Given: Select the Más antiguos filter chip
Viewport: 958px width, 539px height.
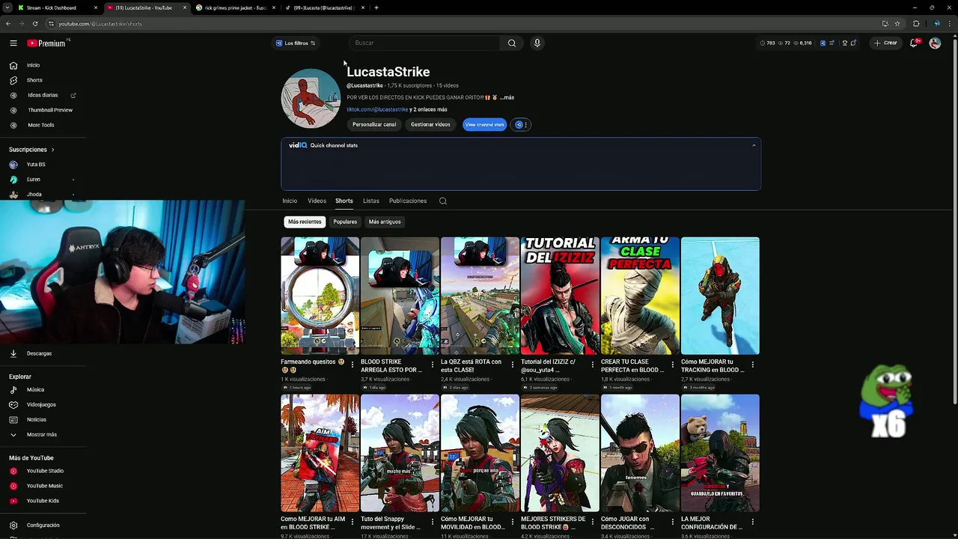Looking at the screenshot, I should pyautogui.click(x=385, y=222).
